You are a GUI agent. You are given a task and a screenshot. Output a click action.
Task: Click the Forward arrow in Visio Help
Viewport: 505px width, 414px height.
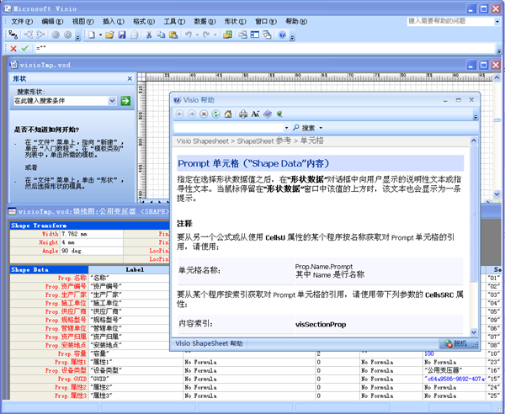[192, 114]
